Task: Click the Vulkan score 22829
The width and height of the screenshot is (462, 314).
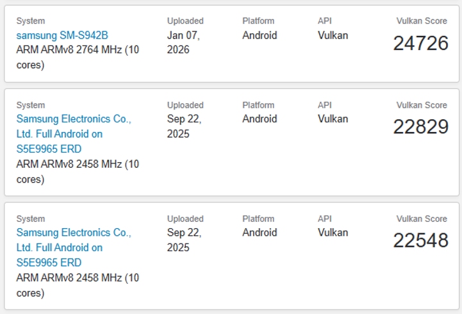Action: [420, 127]
